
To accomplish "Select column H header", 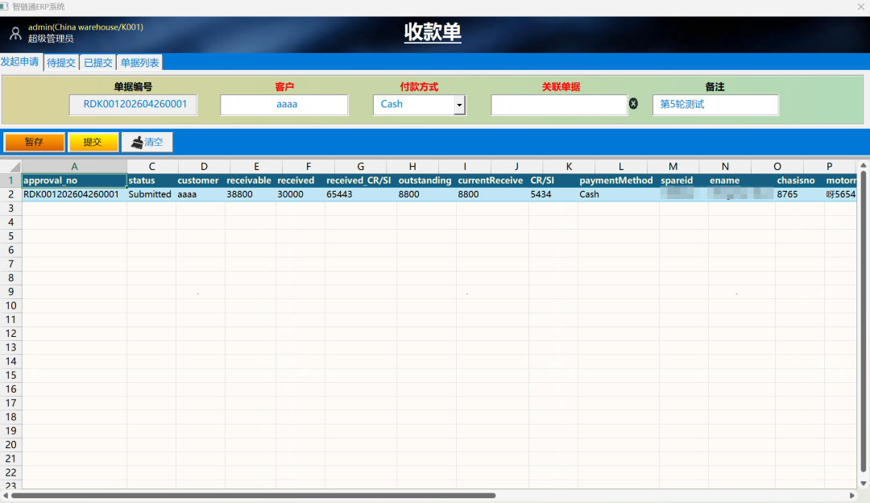I will pos(412,167).
